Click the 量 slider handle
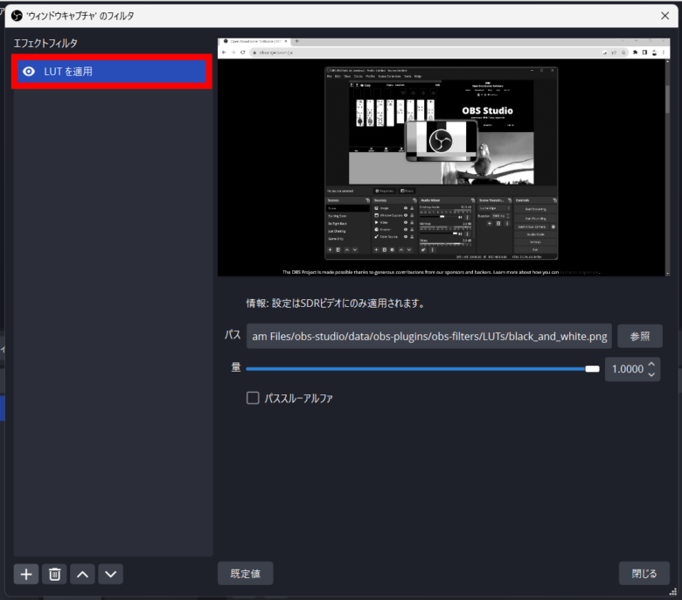 tap(592, 369)
